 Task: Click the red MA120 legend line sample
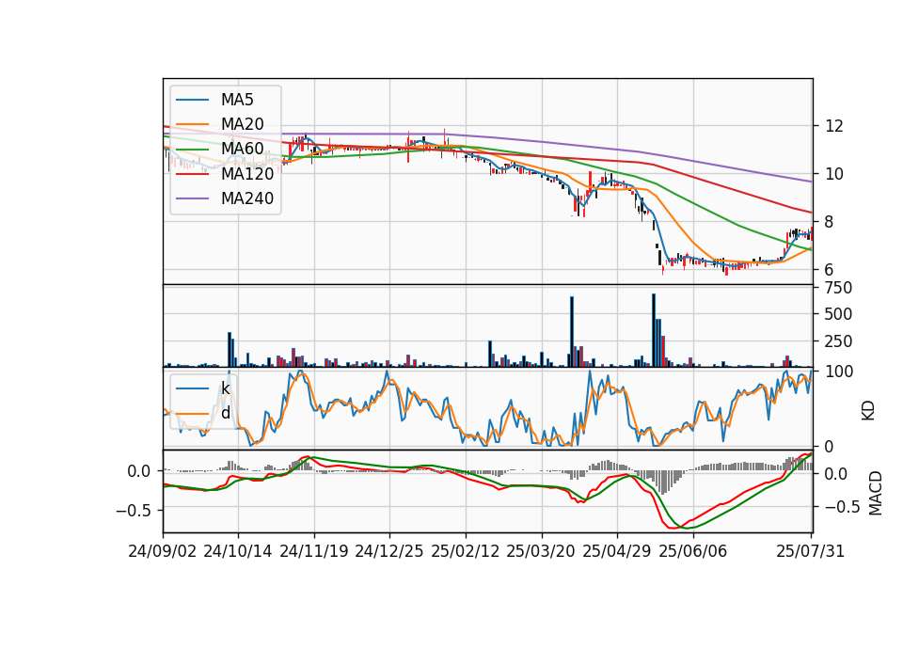coord(192,174)
